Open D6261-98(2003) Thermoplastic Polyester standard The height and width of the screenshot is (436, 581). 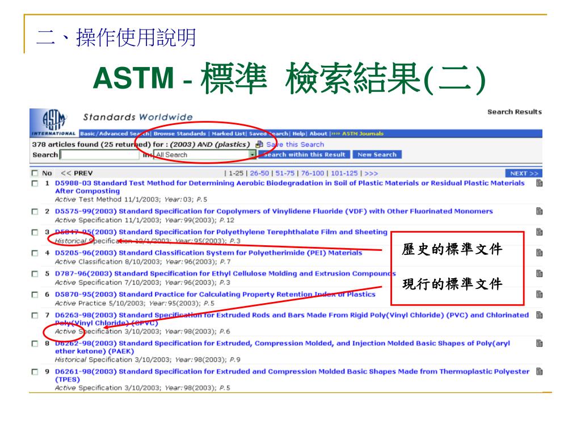tap(292, 375)
